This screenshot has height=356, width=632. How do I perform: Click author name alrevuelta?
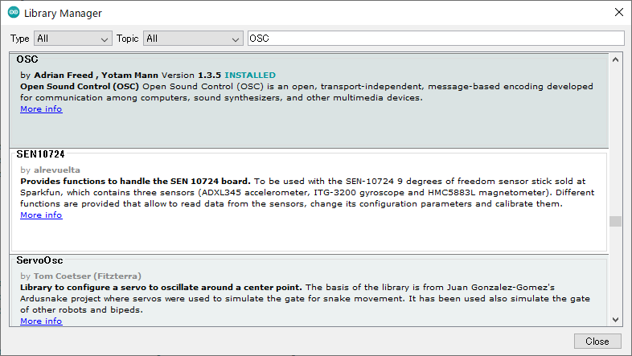pyautogui.click(x=57, y=170)
